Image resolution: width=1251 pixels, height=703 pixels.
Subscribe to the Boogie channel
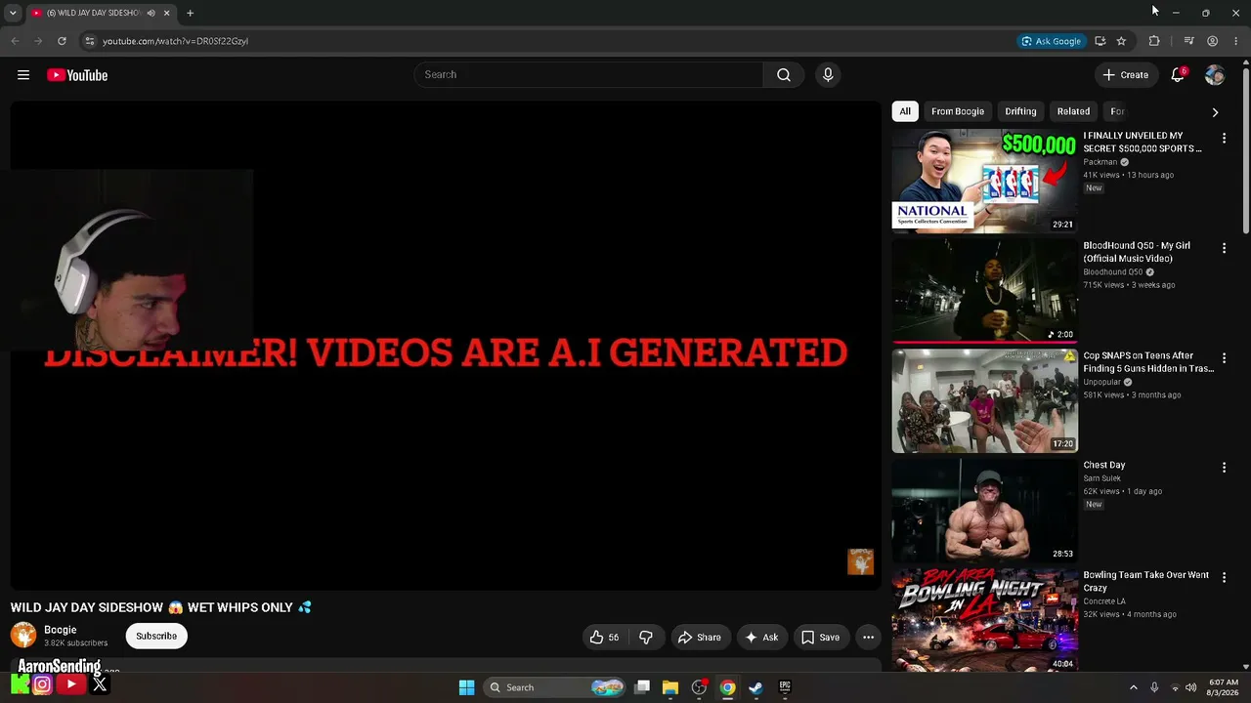[x=156, y=637]
